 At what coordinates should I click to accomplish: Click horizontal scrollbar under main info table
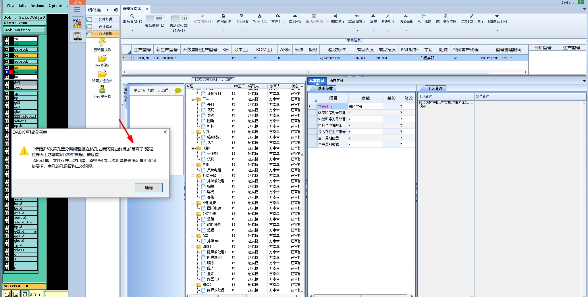[x=308, y=72]
